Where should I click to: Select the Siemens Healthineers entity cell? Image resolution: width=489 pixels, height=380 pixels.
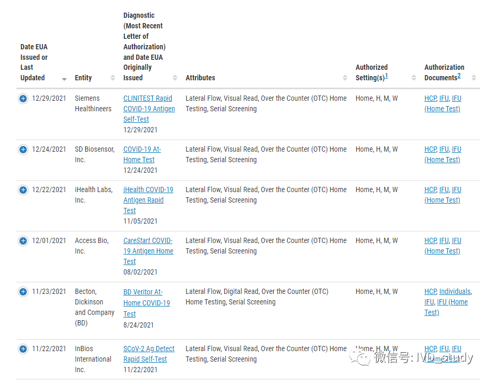click(93, 103)
